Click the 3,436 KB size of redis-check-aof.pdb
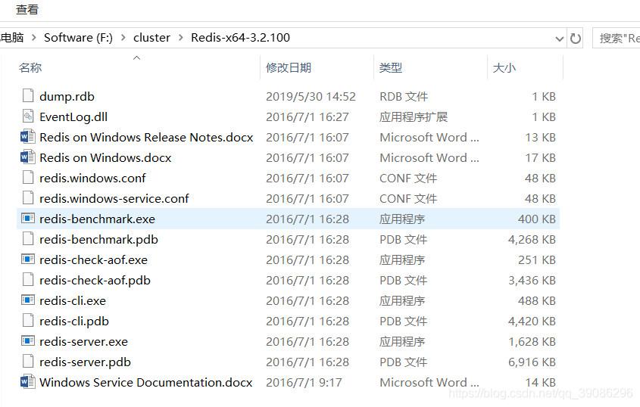This screenshot has width=640, height=407. coord(532,280)
